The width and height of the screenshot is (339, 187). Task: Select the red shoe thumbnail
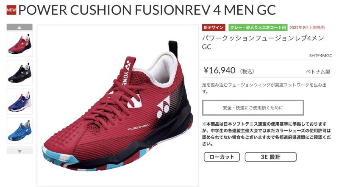(19, 44)
